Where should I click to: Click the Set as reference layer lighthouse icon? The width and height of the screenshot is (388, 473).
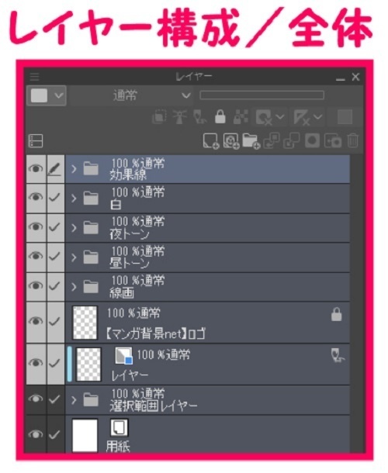[179, 117]
